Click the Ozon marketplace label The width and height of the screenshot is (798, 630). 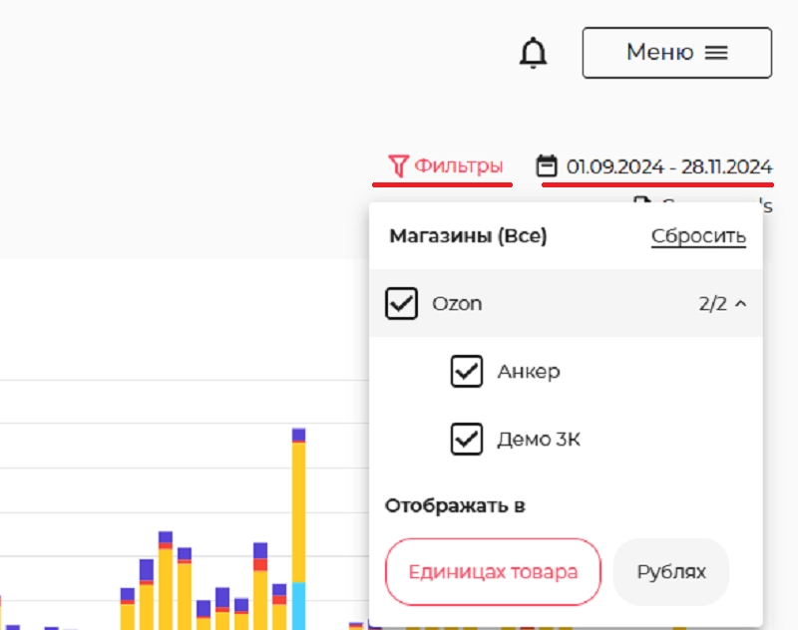pyautogui.click(x=457, y=304)
